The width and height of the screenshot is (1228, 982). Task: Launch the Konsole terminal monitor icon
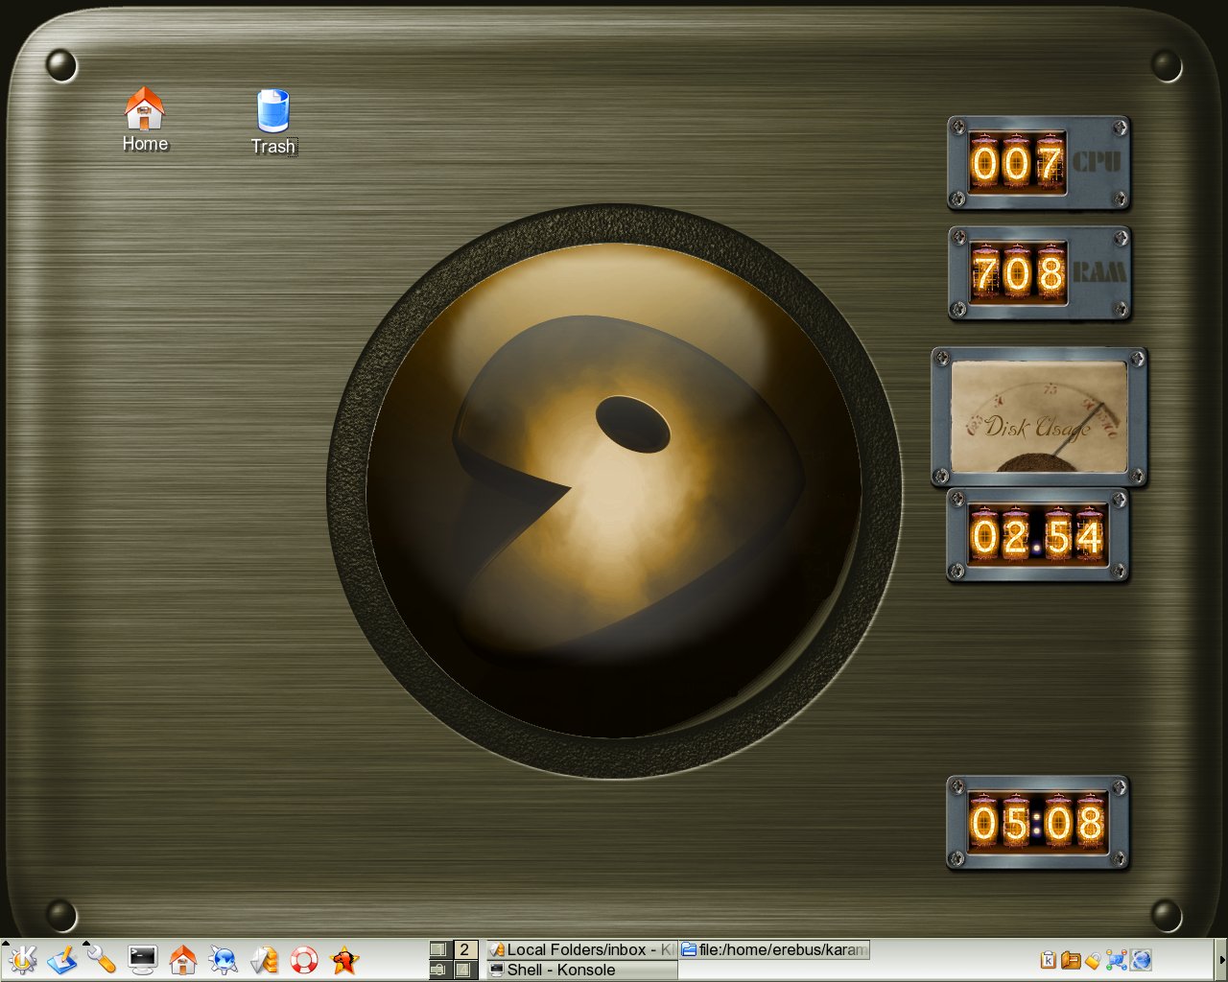[143, 959]
